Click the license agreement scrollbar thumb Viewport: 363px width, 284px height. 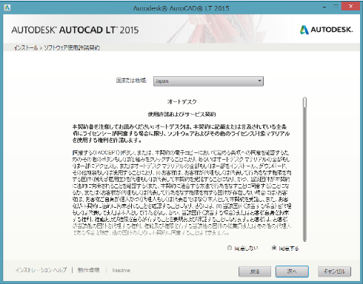pyautogui.click(x=305, y=102)
